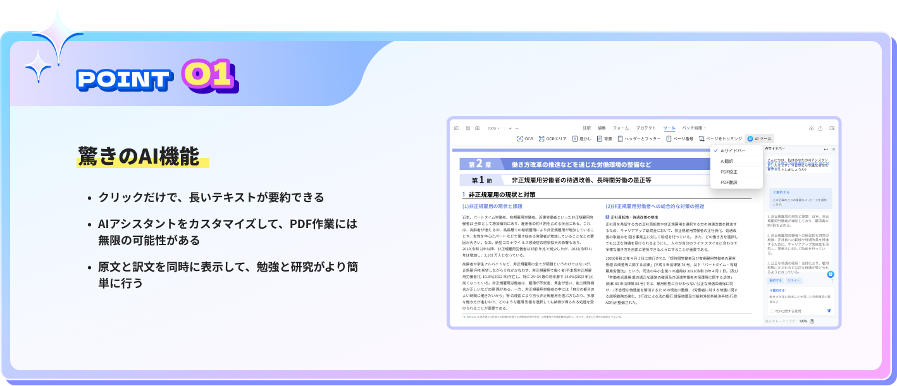The height and width of the screenshot is (386, 897).
Task: Open the ヘッダーとフッター tool
Action: 639,138
